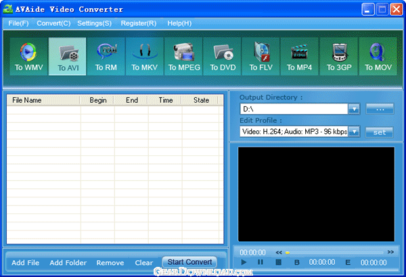Click the begin time 00:00:00 value
This screenshot has width=406, height=277.
tap(322, 262)
